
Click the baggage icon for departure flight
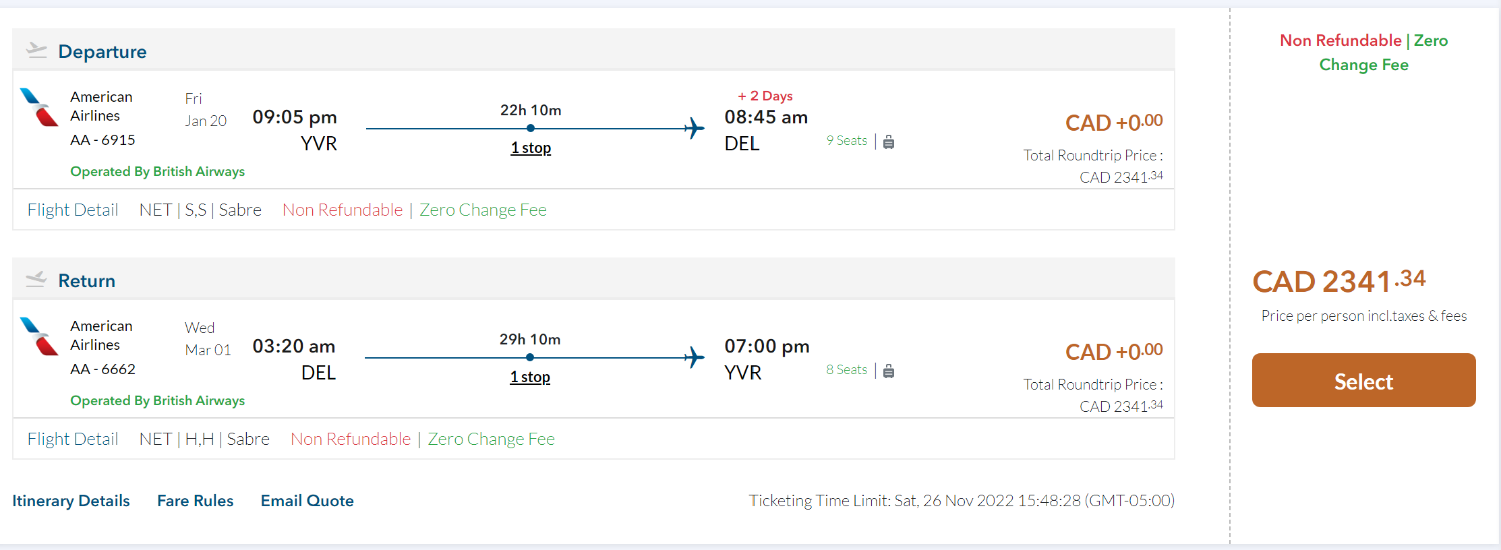point(889,142)
